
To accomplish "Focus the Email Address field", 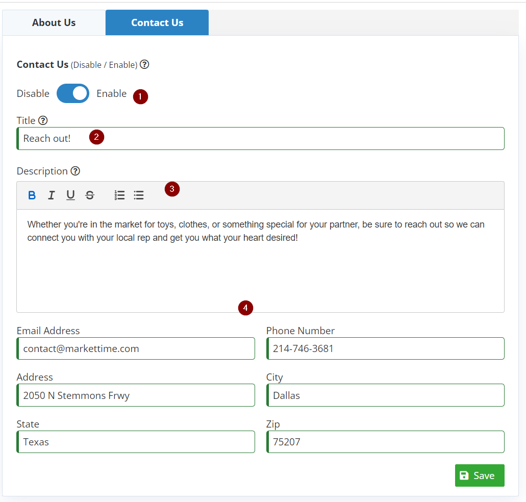I will pos(136,348).
